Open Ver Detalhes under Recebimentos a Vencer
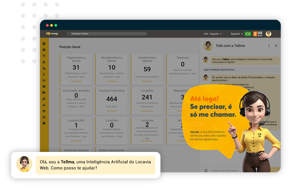Screen dimensions: 292x188 [112, 81]
